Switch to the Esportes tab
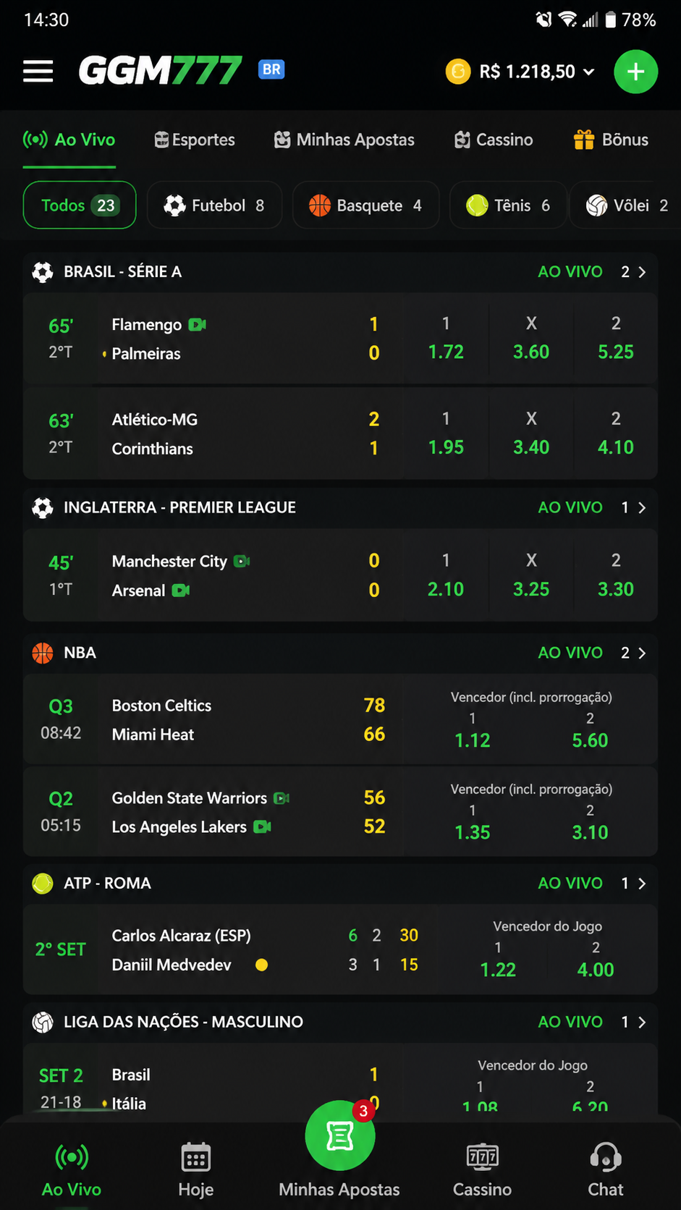The height and width of the screenshot is (1210, 681). [195, 140]
